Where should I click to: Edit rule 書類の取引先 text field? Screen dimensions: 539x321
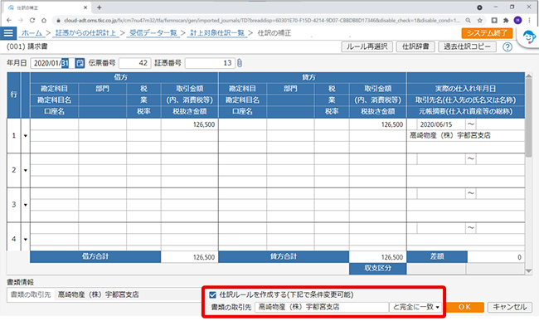coord(322,307)
